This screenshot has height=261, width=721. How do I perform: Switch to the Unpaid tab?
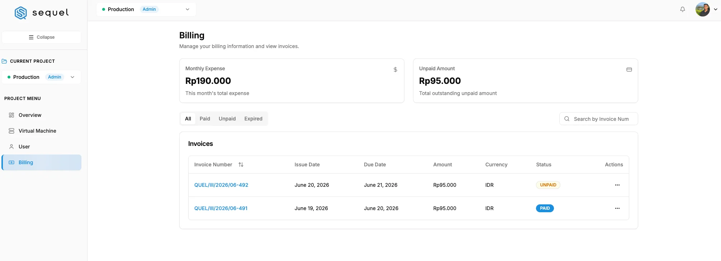(x=227, y=119)
